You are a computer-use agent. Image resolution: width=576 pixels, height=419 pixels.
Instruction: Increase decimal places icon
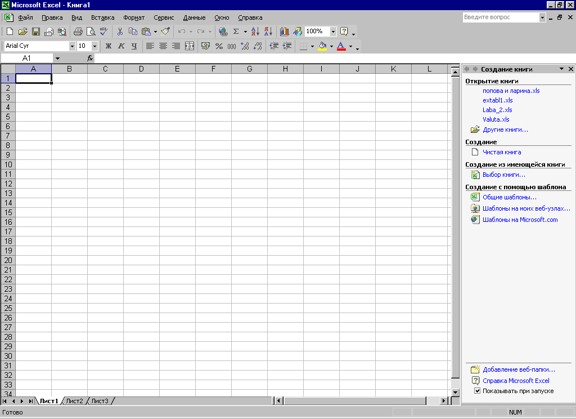[245, 46]
